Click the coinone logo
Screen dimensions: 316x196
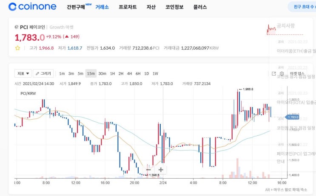(32, 7)
